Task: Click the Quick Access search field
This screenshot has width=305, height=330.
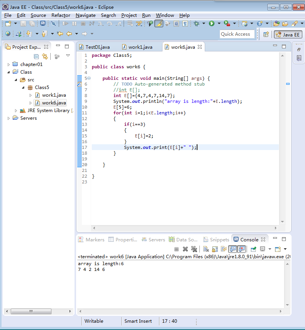Action: pyautogui.click(x=237, y=34)
